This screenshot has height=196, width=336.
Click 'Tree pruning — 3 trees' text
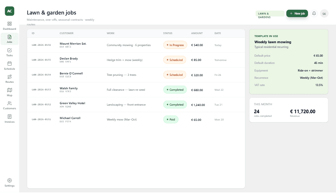(x=121, y=75)
